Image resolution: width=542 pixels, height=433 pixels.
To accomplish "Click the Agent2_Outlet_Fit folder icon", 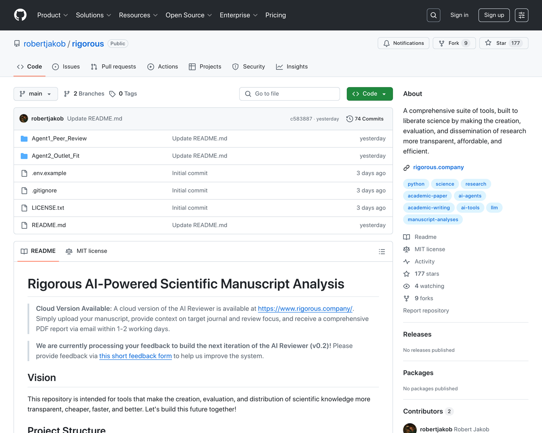I will pyautogui.click(x=24, y=156).
